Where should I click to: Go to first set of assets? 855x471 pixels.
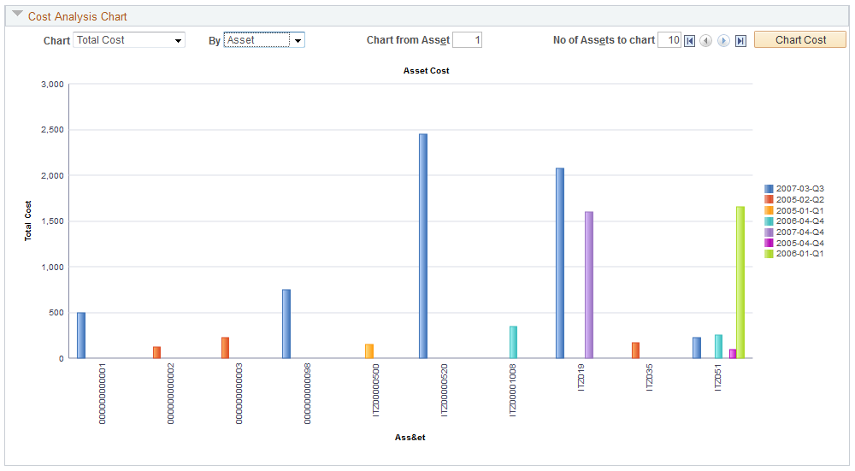click(x=690, y=41)
